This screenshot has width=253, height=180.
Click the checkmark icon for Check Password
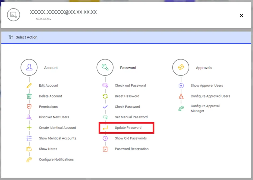[105, 107]
